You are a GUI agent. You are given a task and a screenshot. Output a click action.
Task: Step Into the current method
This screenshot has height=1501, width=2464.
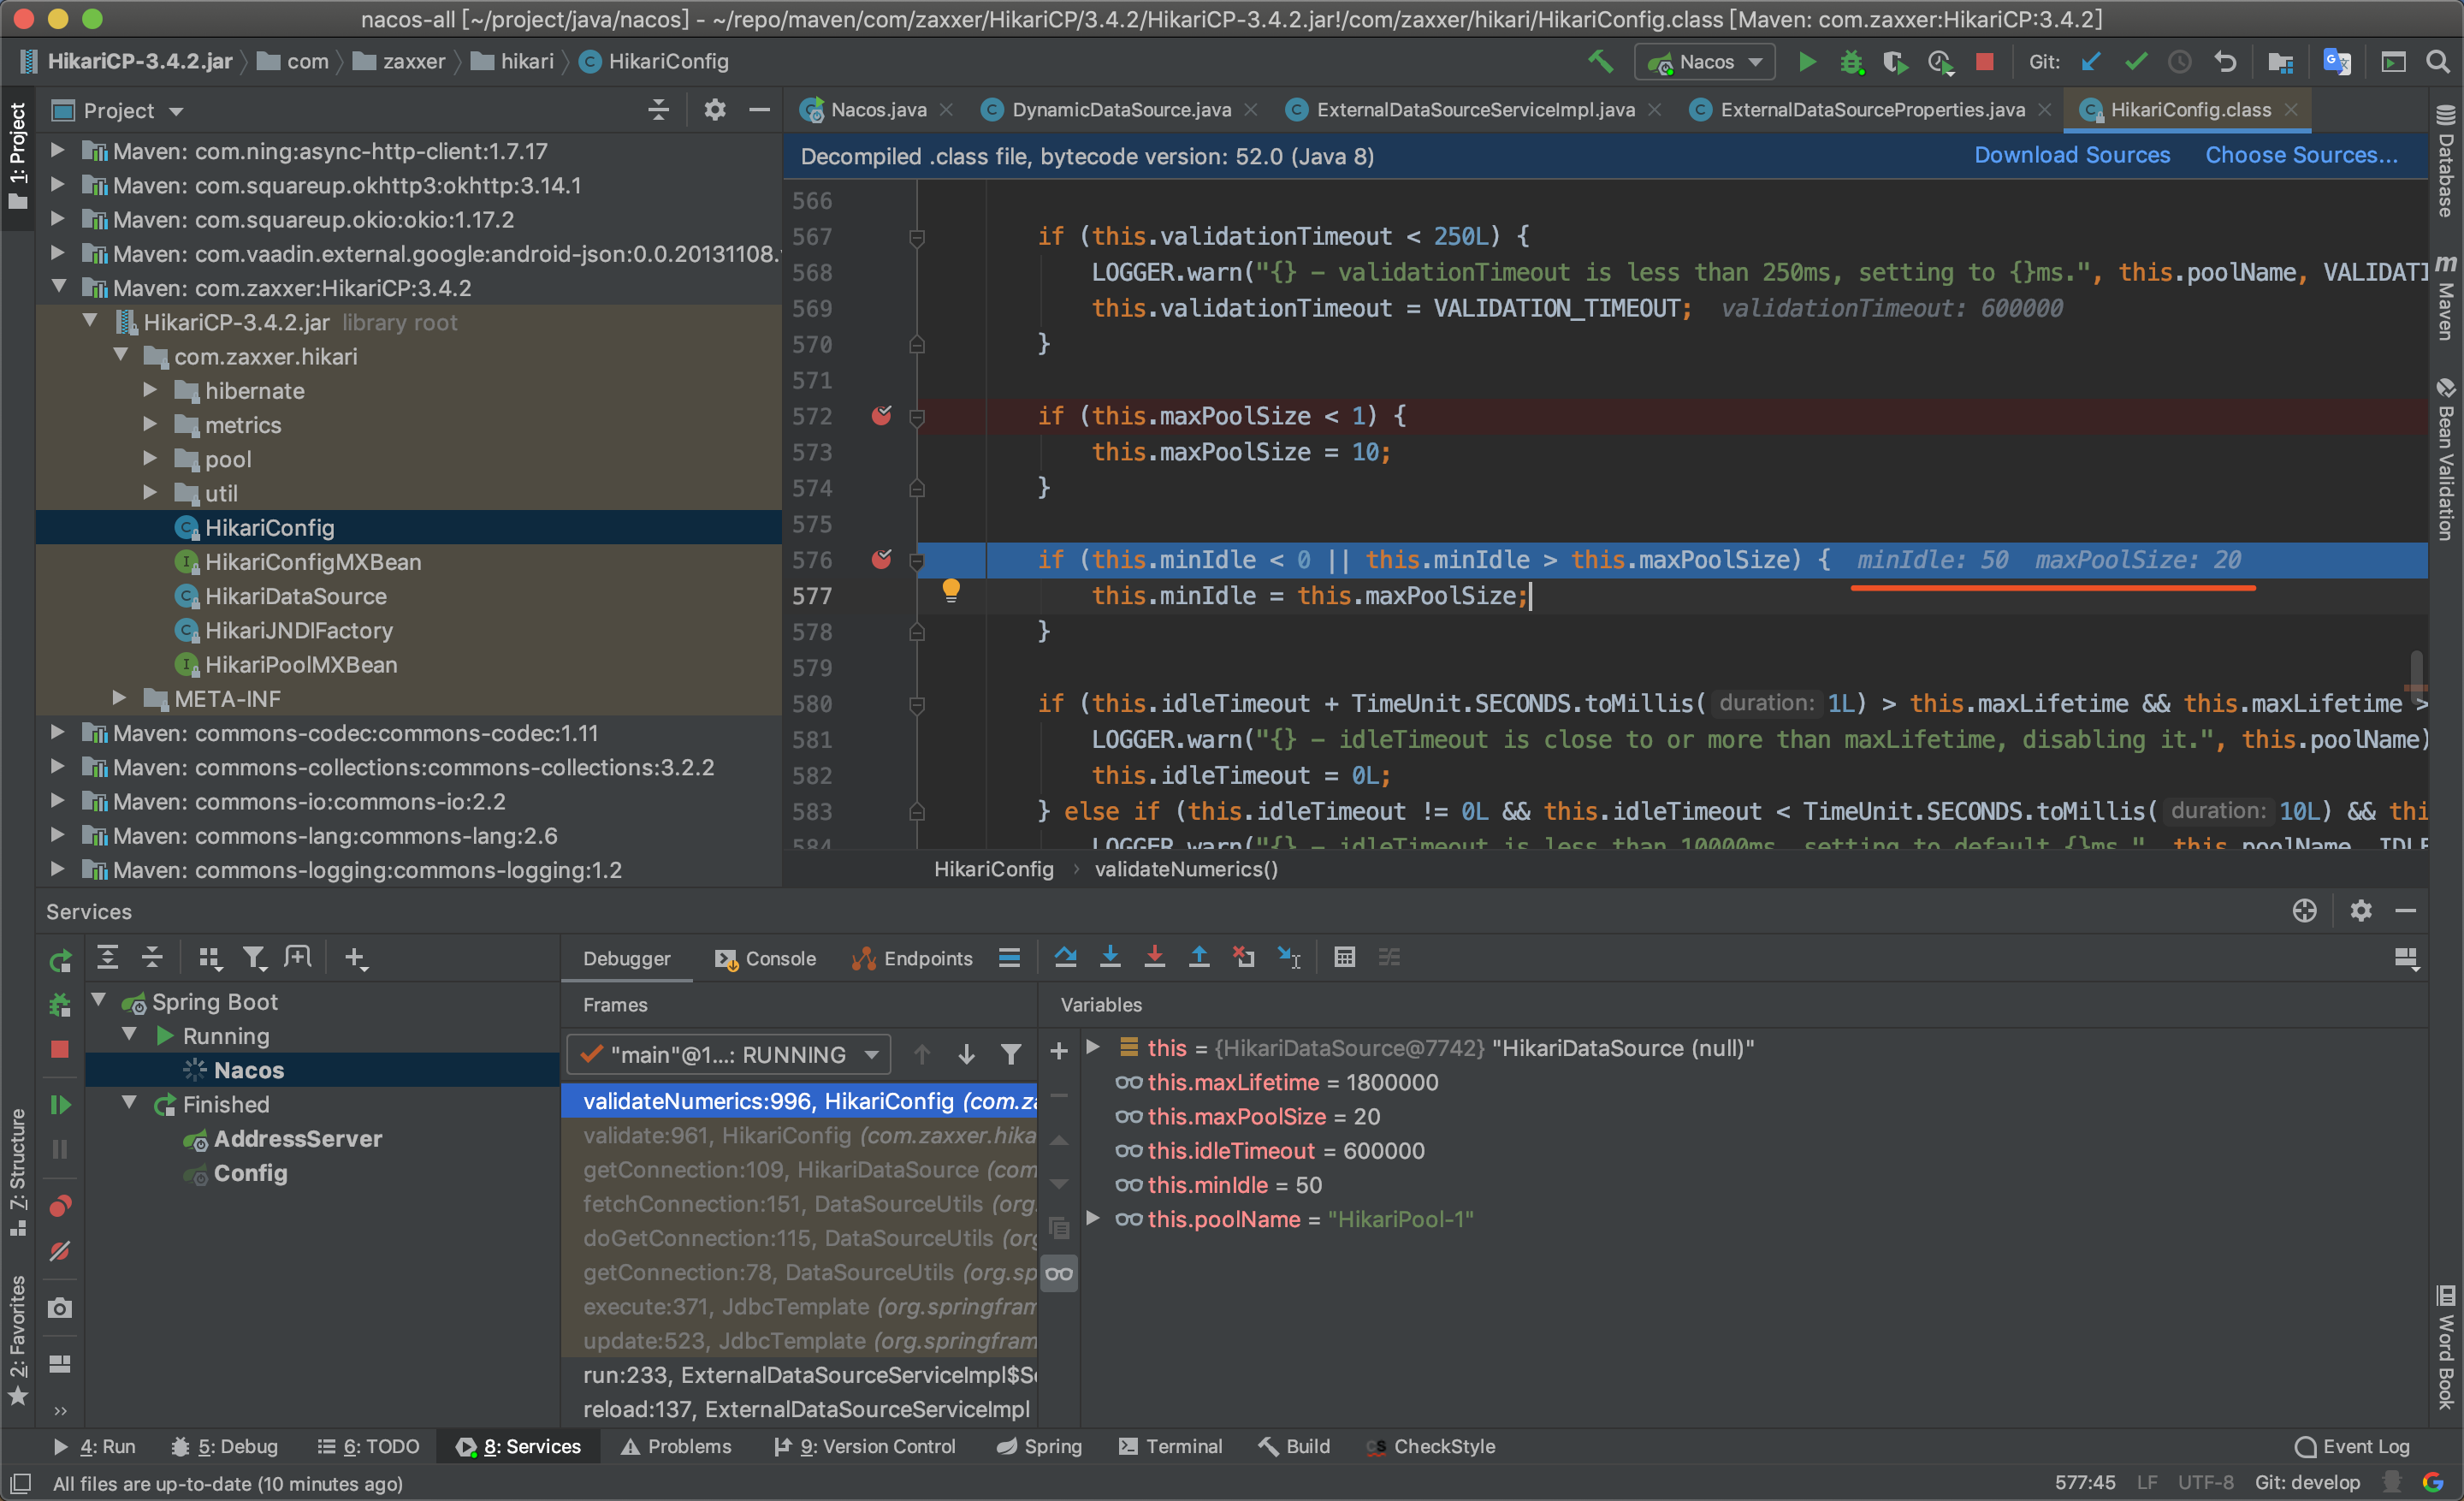pyautogui.click(x=1110, y=957)
